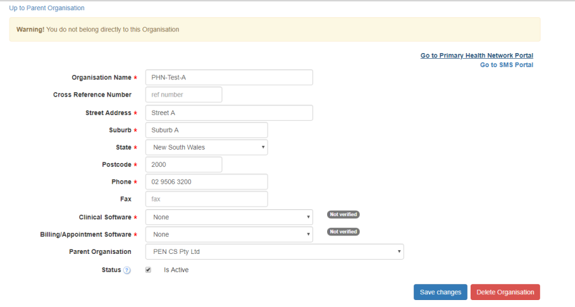Click the Suburb text field

206,130
